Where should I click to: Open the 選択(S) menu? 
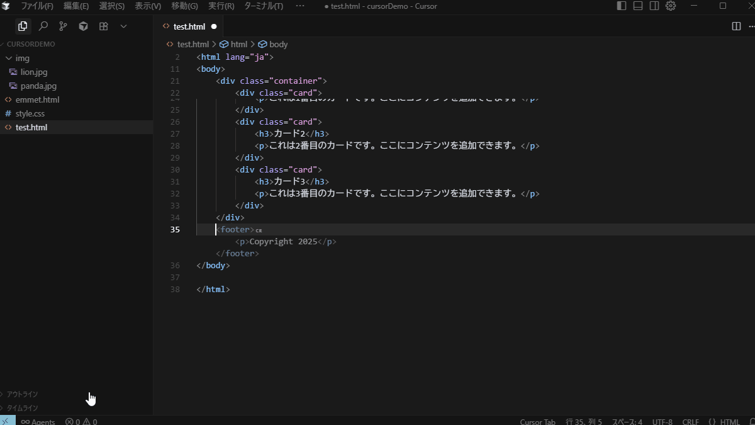pyautogui.click(x=112, y=6)
